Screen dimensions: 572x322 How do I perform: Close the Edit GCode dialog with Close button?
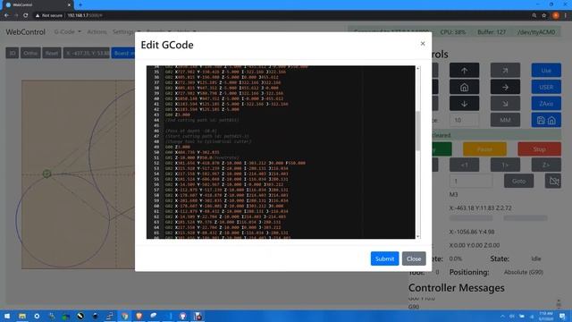414,258
